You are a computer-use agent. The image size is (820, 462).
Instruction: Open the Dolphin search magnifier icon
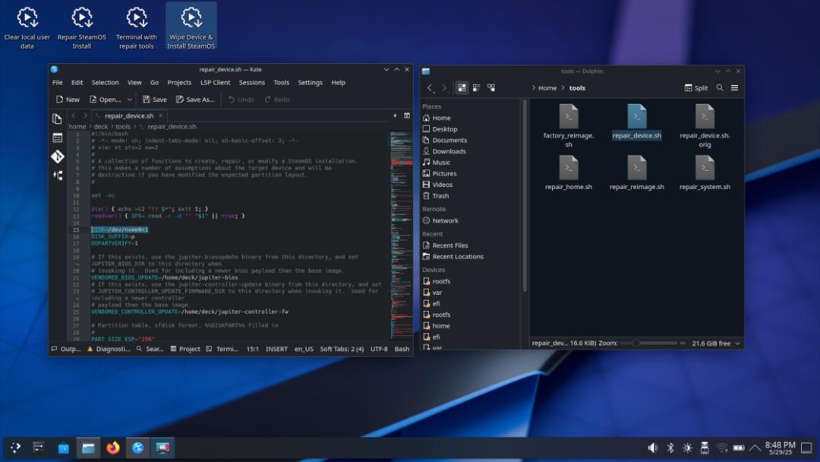[720, 88]
